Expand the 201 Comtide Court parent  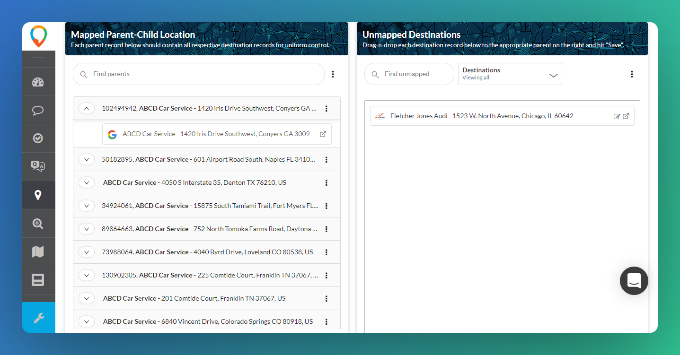[x=87, y=298]
